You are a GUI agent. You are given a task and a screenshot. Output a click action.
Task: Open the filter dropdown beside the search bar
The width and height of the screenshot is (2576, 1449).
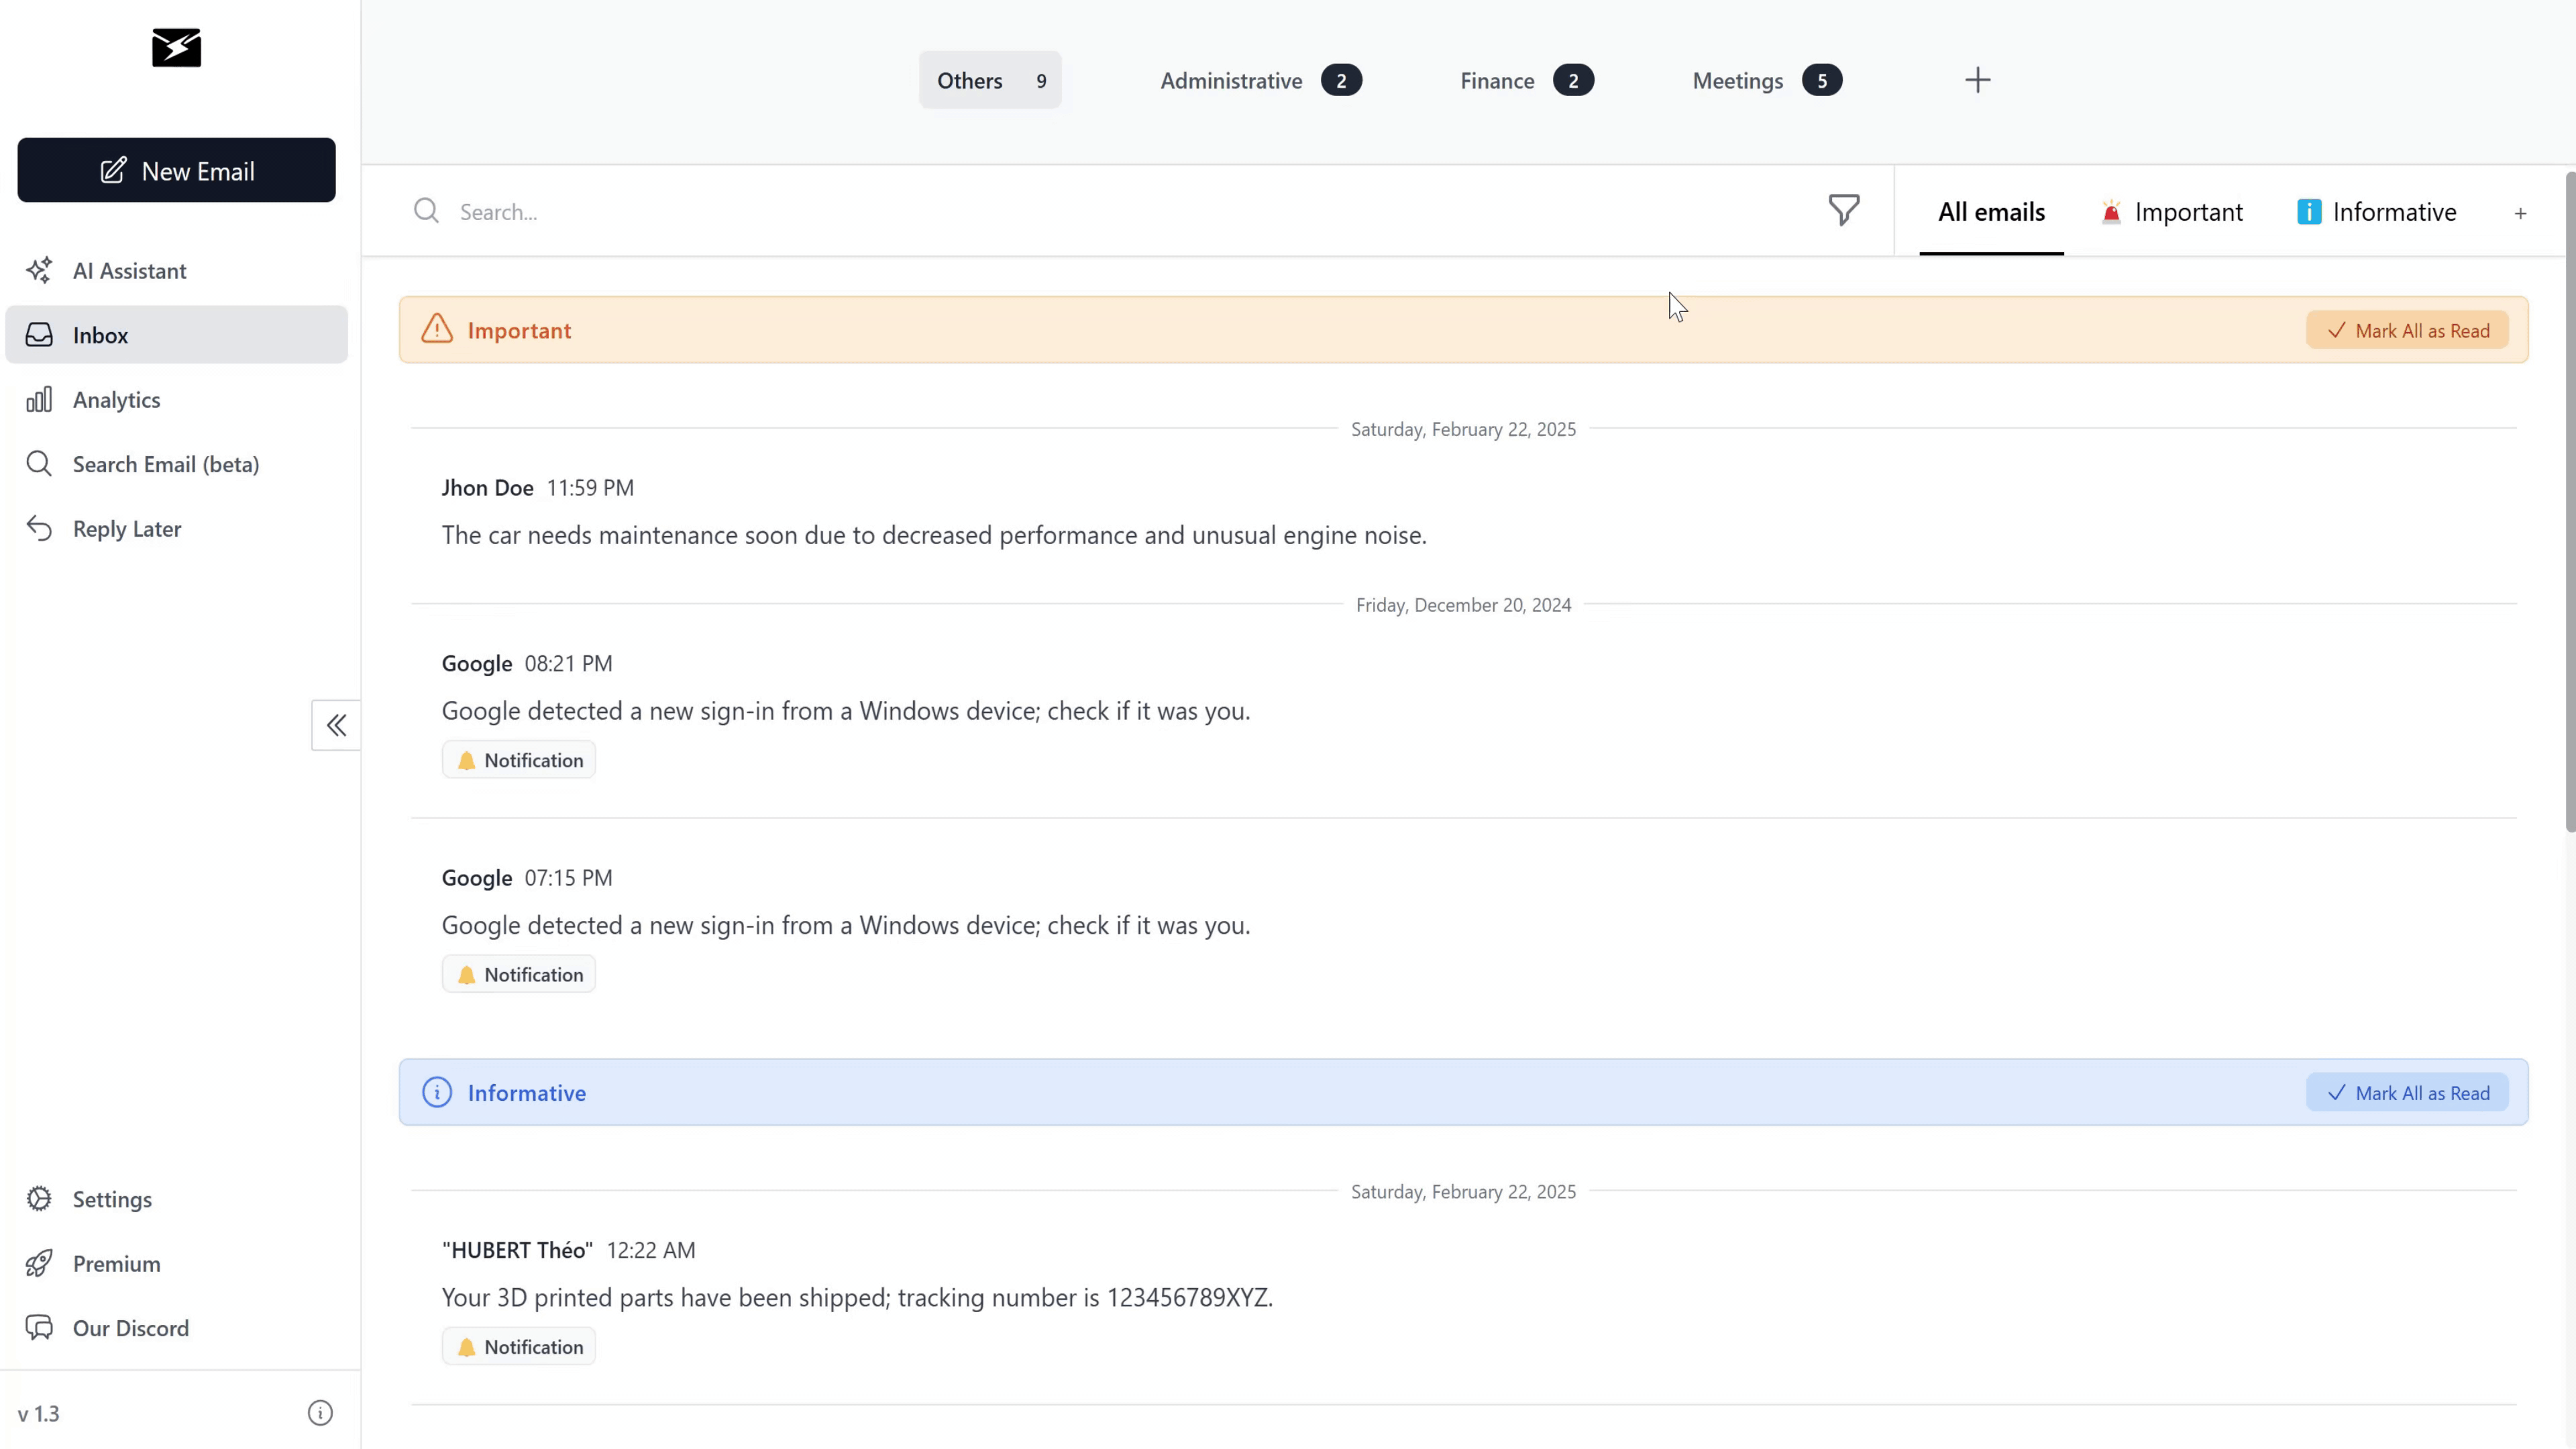coord(1843,211)
